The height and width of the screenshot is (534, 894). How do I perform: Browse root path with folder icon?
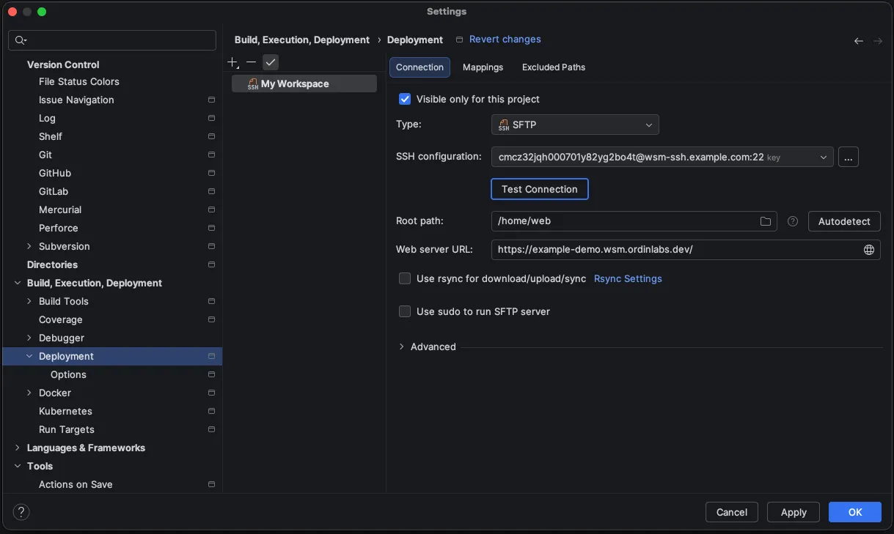click(x=765, y=221)
